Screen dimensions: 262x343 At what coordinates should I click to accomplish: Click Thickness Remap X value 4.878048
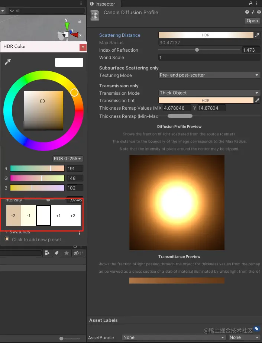(177, 108)
